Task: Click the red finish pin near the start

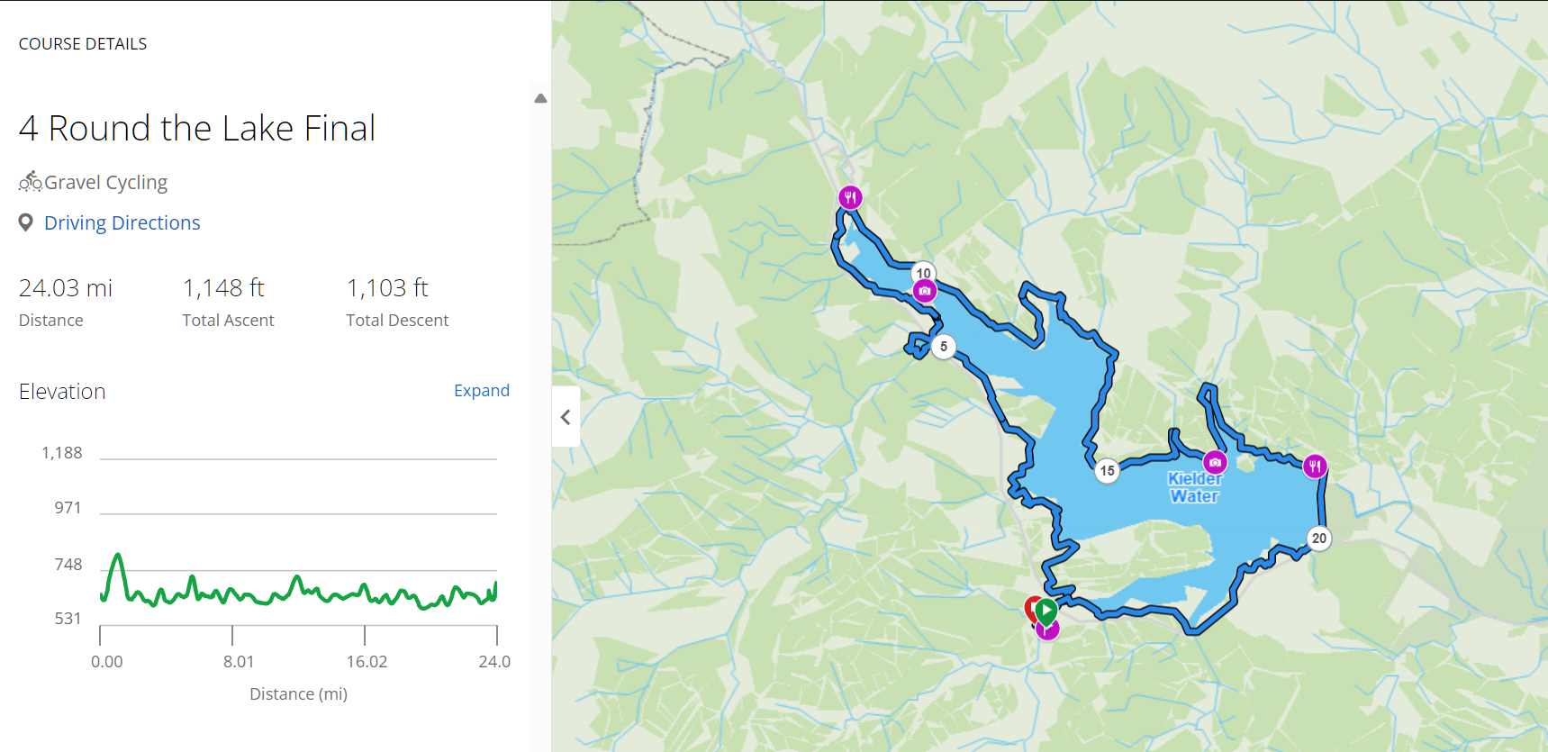Action: pyautogui.click(x=1033, y=607)
